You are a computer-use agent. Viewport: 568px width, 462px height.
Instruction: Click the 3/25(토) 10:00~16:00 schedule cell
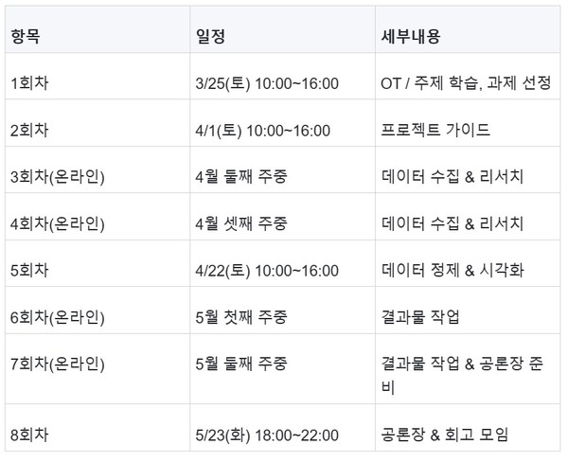(266, 83)
